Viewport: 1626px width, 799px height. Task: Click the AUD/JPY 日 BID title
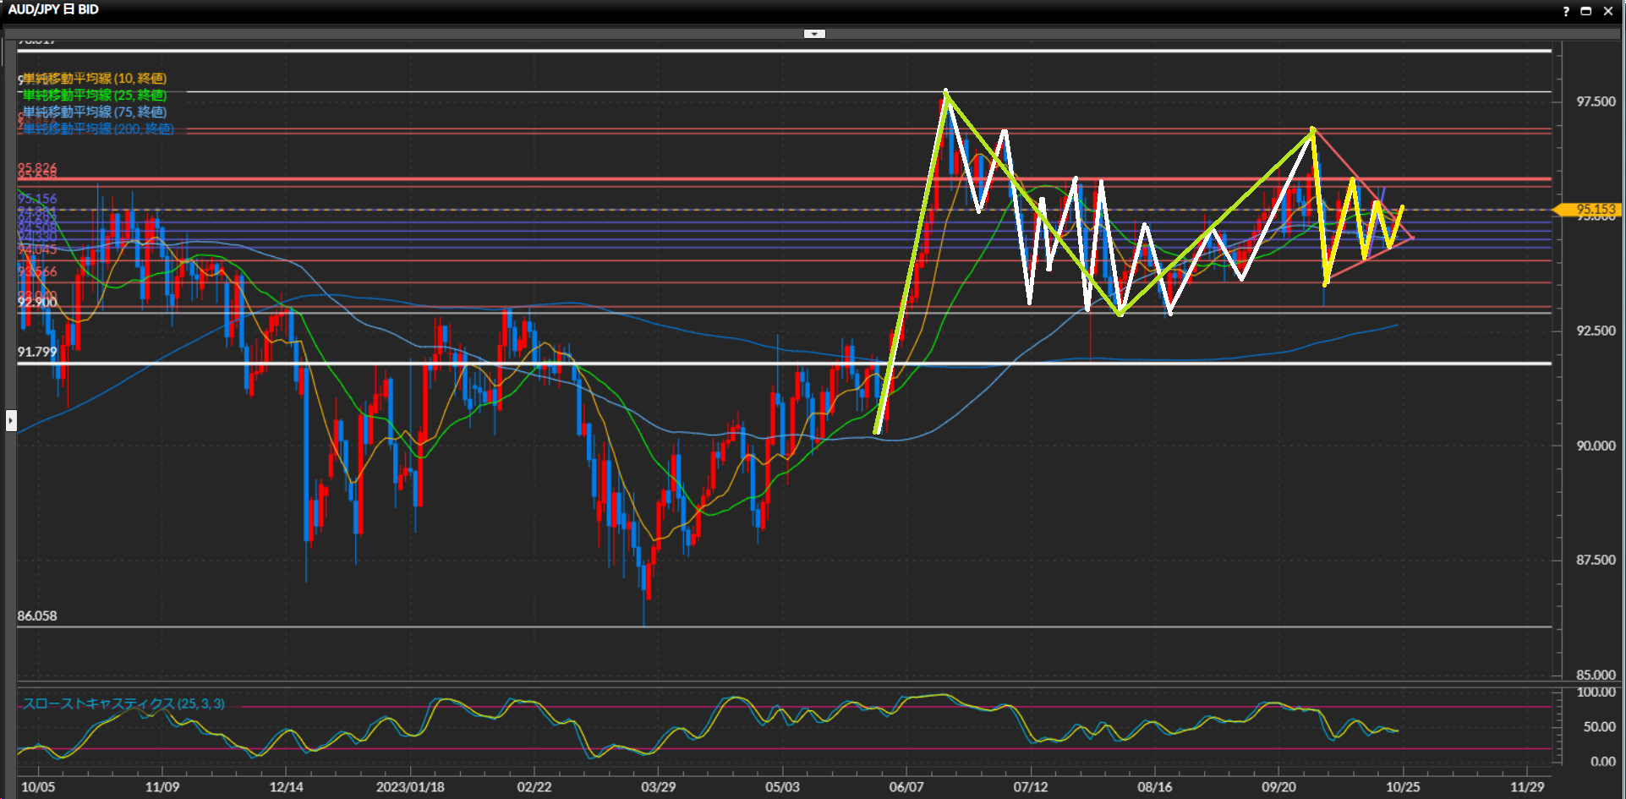53,10
